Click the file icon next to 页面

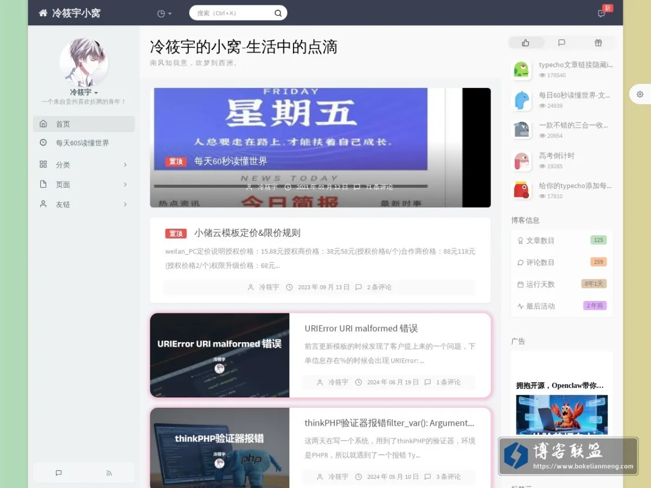click(43, 184)
